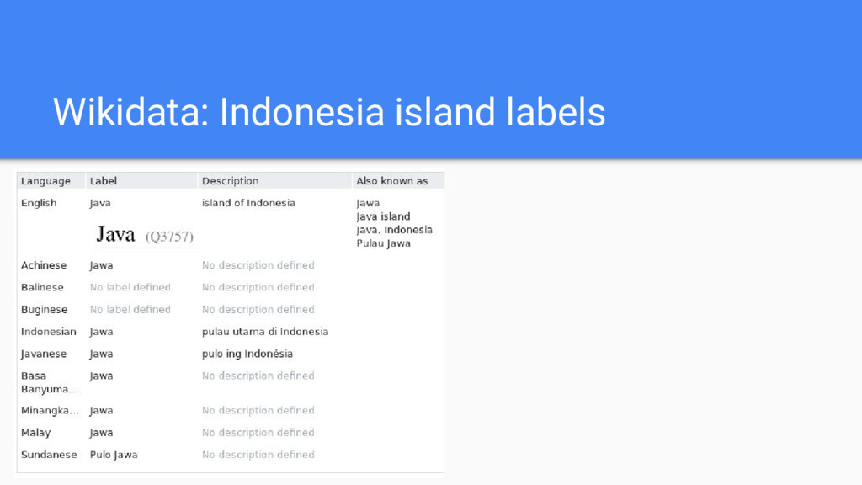862x485 pixels.
Task: Click the Also known as column header
Action: click(392, 181)
